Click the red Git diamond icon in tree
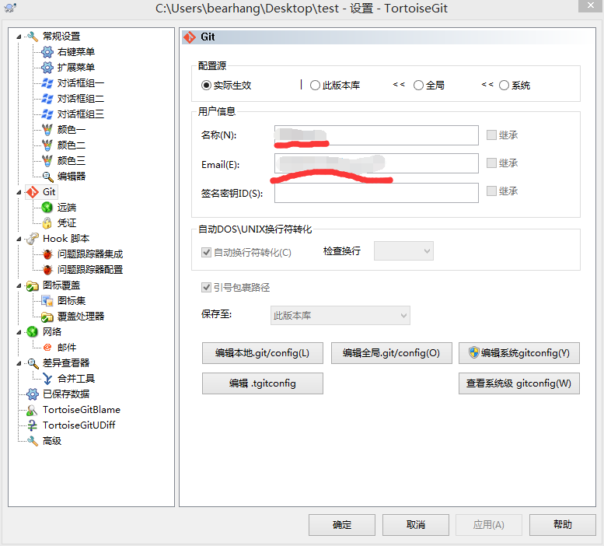Viewport: 604px width, 546px height. [33, 192]
